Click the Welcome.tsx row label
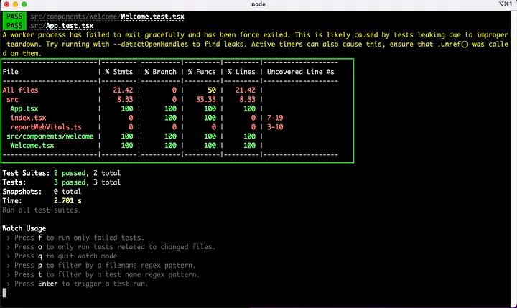The height and width of the screenshot is (308, 517). tap(32, 146)
